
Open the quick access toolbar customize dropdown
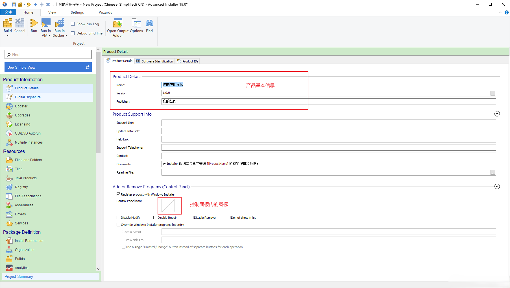pyautogui.click(x=53, y=5)
